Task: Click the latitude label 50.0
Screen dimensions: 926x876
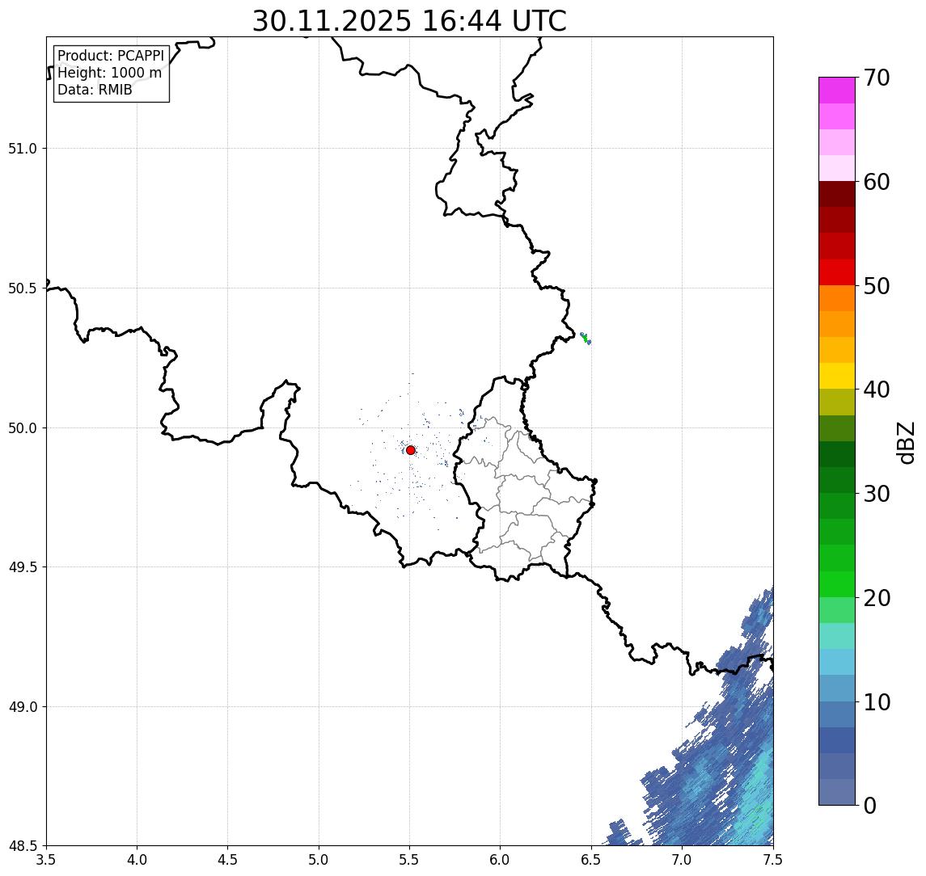Action: (x=23, y=428)
